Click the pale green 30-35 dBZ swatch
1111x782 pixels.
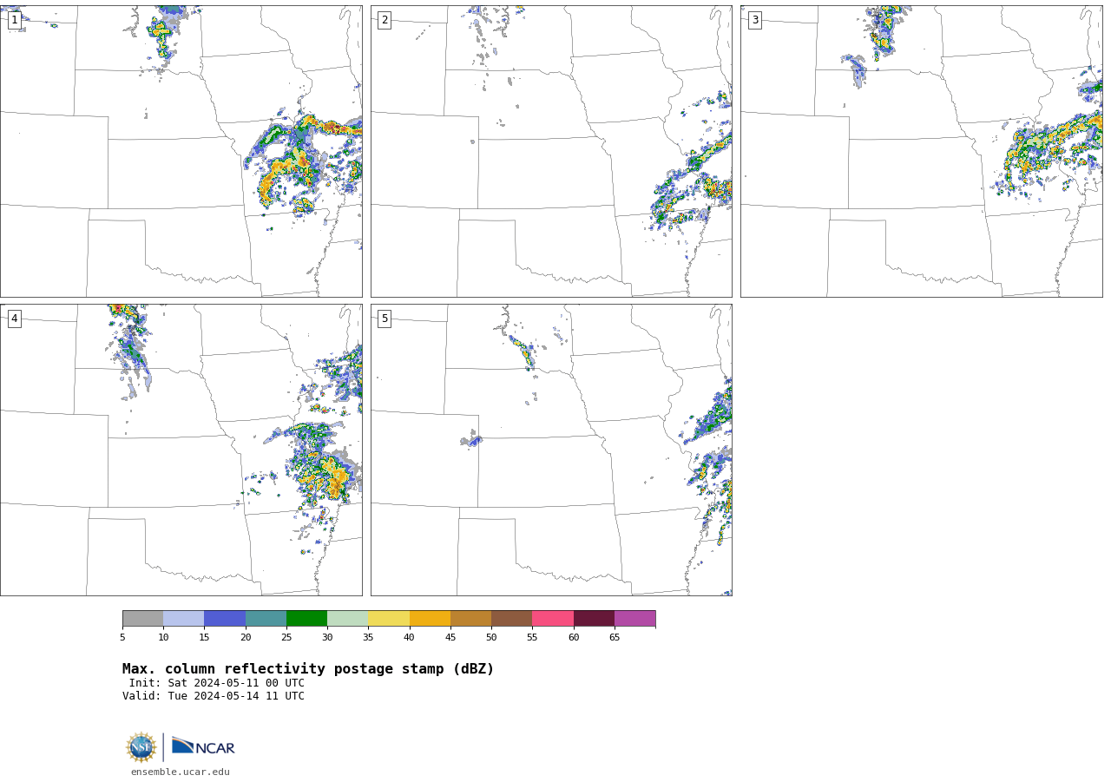click(x=347, y=619)
